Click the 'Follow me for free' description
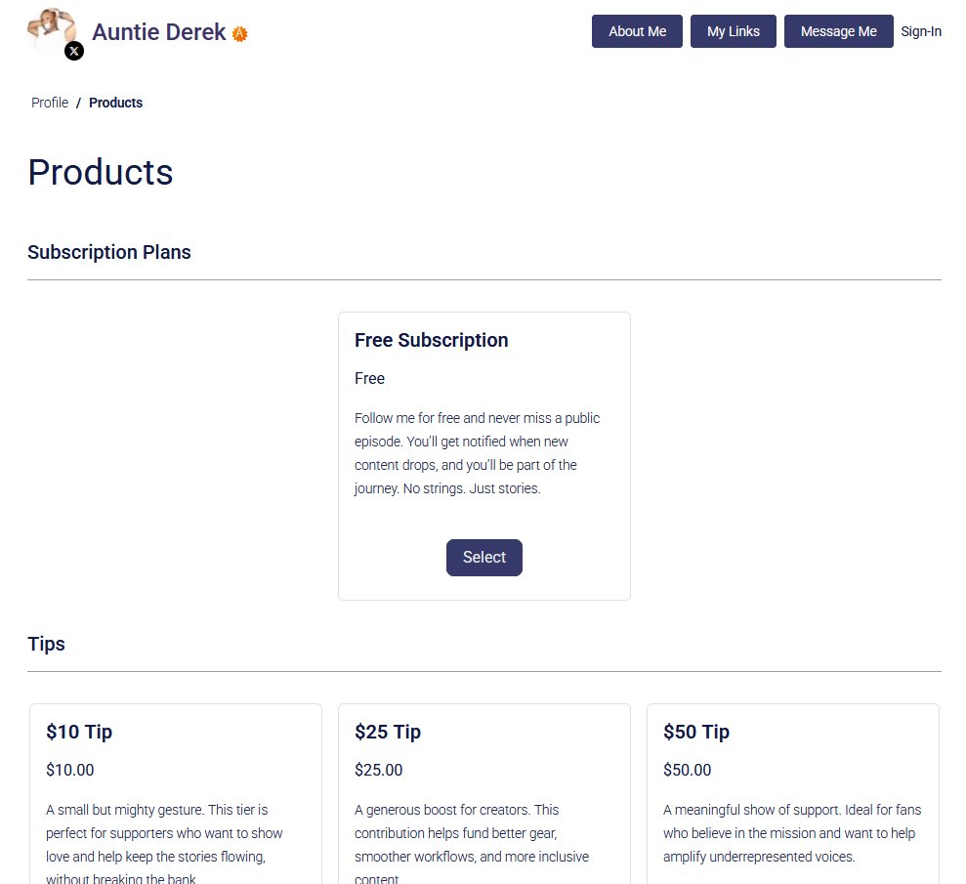The height and width of the screenshot is (884, 966). [478, 453]
